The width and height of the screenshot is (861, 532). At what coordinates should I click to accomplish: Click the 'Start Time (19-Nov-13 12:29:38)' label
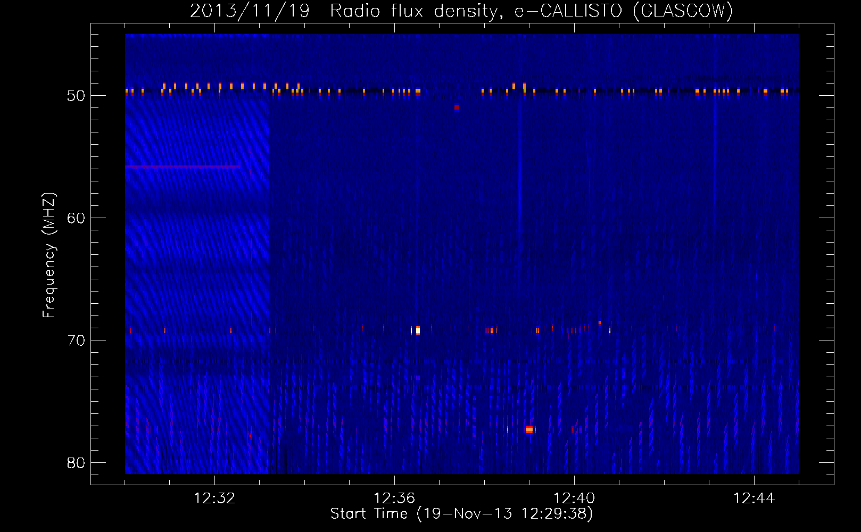coord(461,514)
